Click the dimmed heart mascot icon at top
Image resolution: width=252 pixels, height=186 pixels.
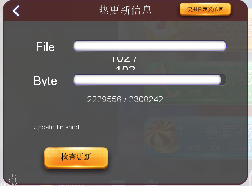(x=158, y=29)
